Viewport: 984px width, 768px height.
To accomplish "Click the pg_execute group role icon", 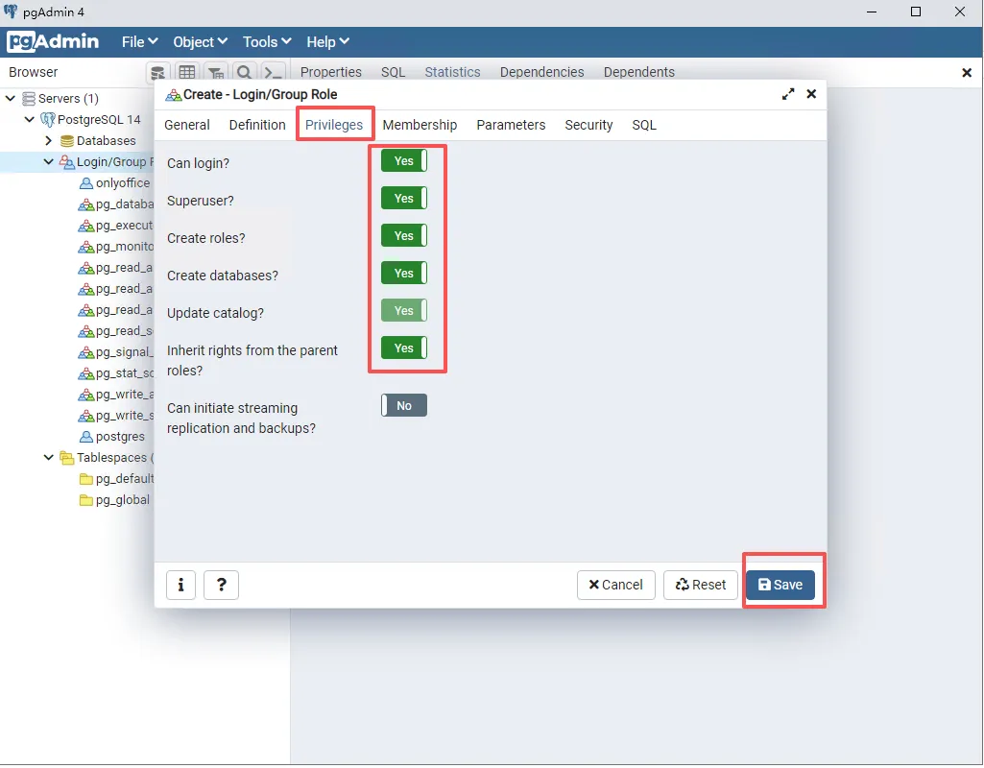I will click(86, 226).
